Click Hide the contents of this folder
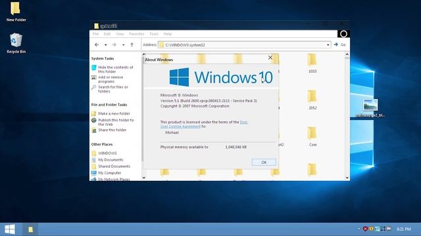 pos(116,69)
